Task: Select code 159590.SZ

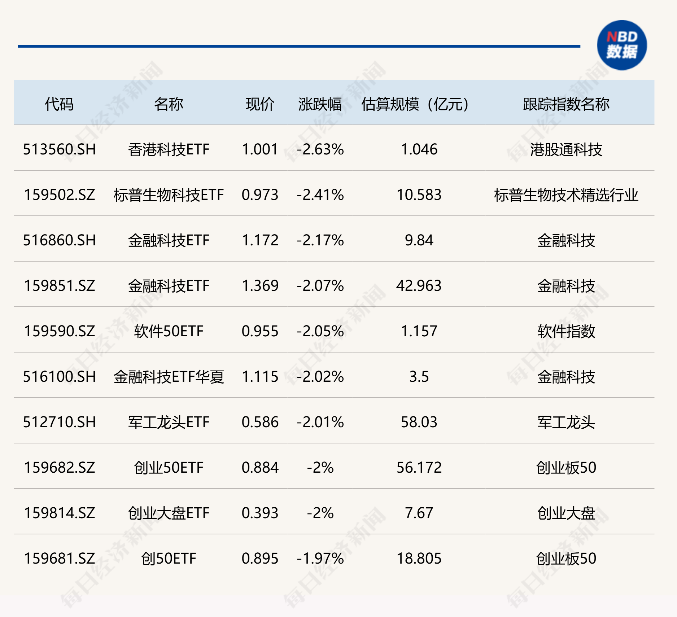Action: [x=60, y=331]
